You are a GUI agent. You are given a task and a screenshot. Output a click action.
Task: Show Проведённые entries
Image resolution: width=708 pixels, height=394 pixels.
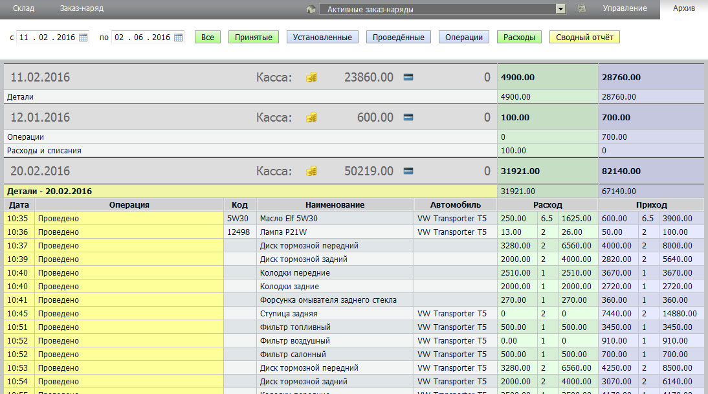coord(398,37)
